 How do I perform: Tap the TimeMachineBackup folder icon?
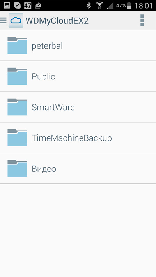17,138
